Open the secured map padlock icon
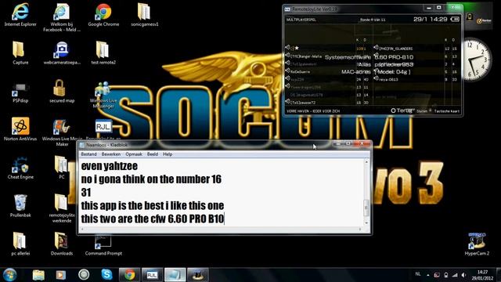Screen dimensions: 501x282 pyautogui.click(x=62, y=91)
